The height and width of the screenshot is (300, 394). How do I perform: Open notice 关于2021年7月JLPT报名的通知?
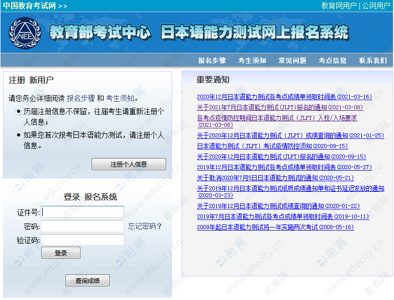[x=280, y=107]
